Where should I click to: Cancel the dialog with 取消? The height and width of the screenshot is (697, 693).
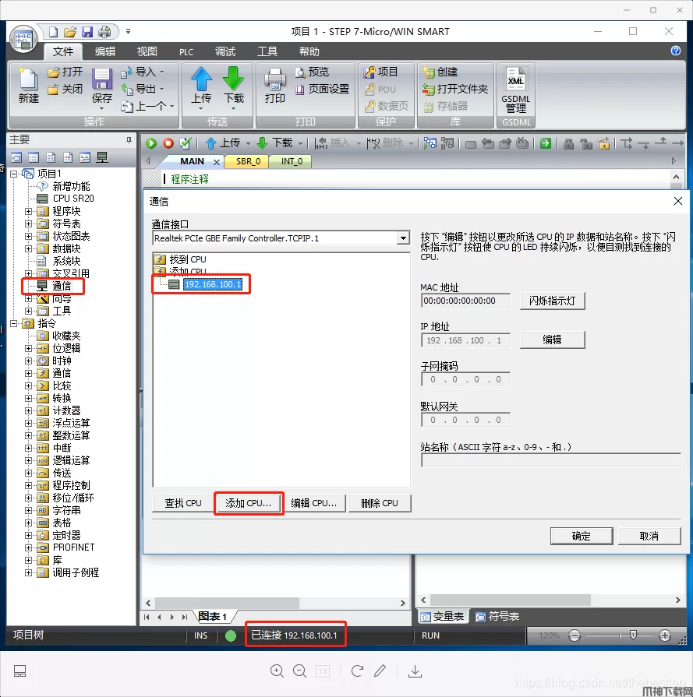pos(649,536)
